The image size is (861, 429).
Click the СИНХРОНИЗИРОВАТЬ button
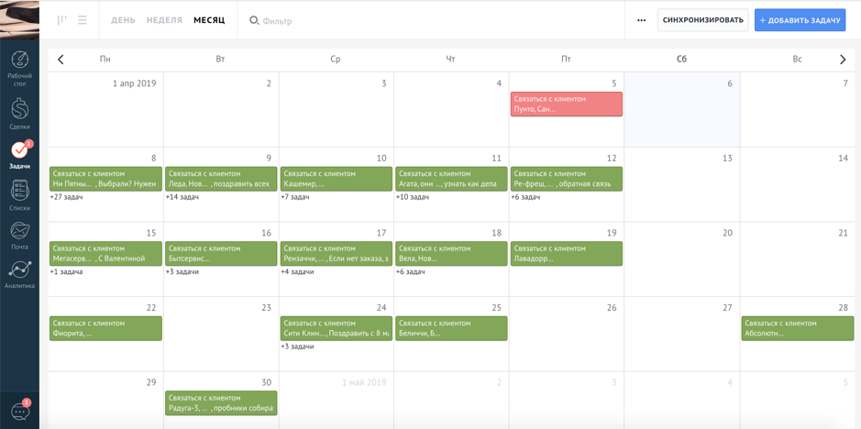point(702,20)
